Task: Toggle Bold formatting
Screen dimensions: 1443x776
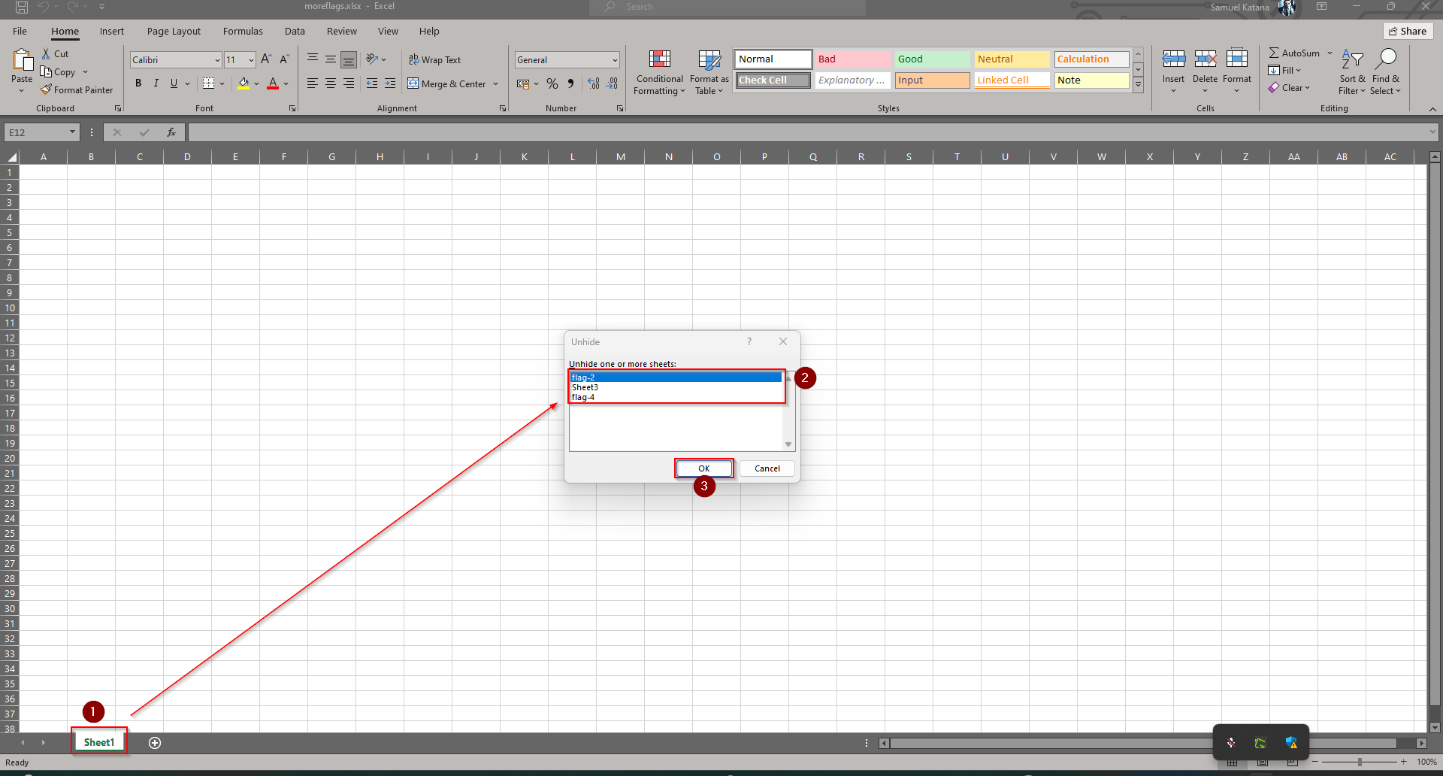Action: (138, 83)
